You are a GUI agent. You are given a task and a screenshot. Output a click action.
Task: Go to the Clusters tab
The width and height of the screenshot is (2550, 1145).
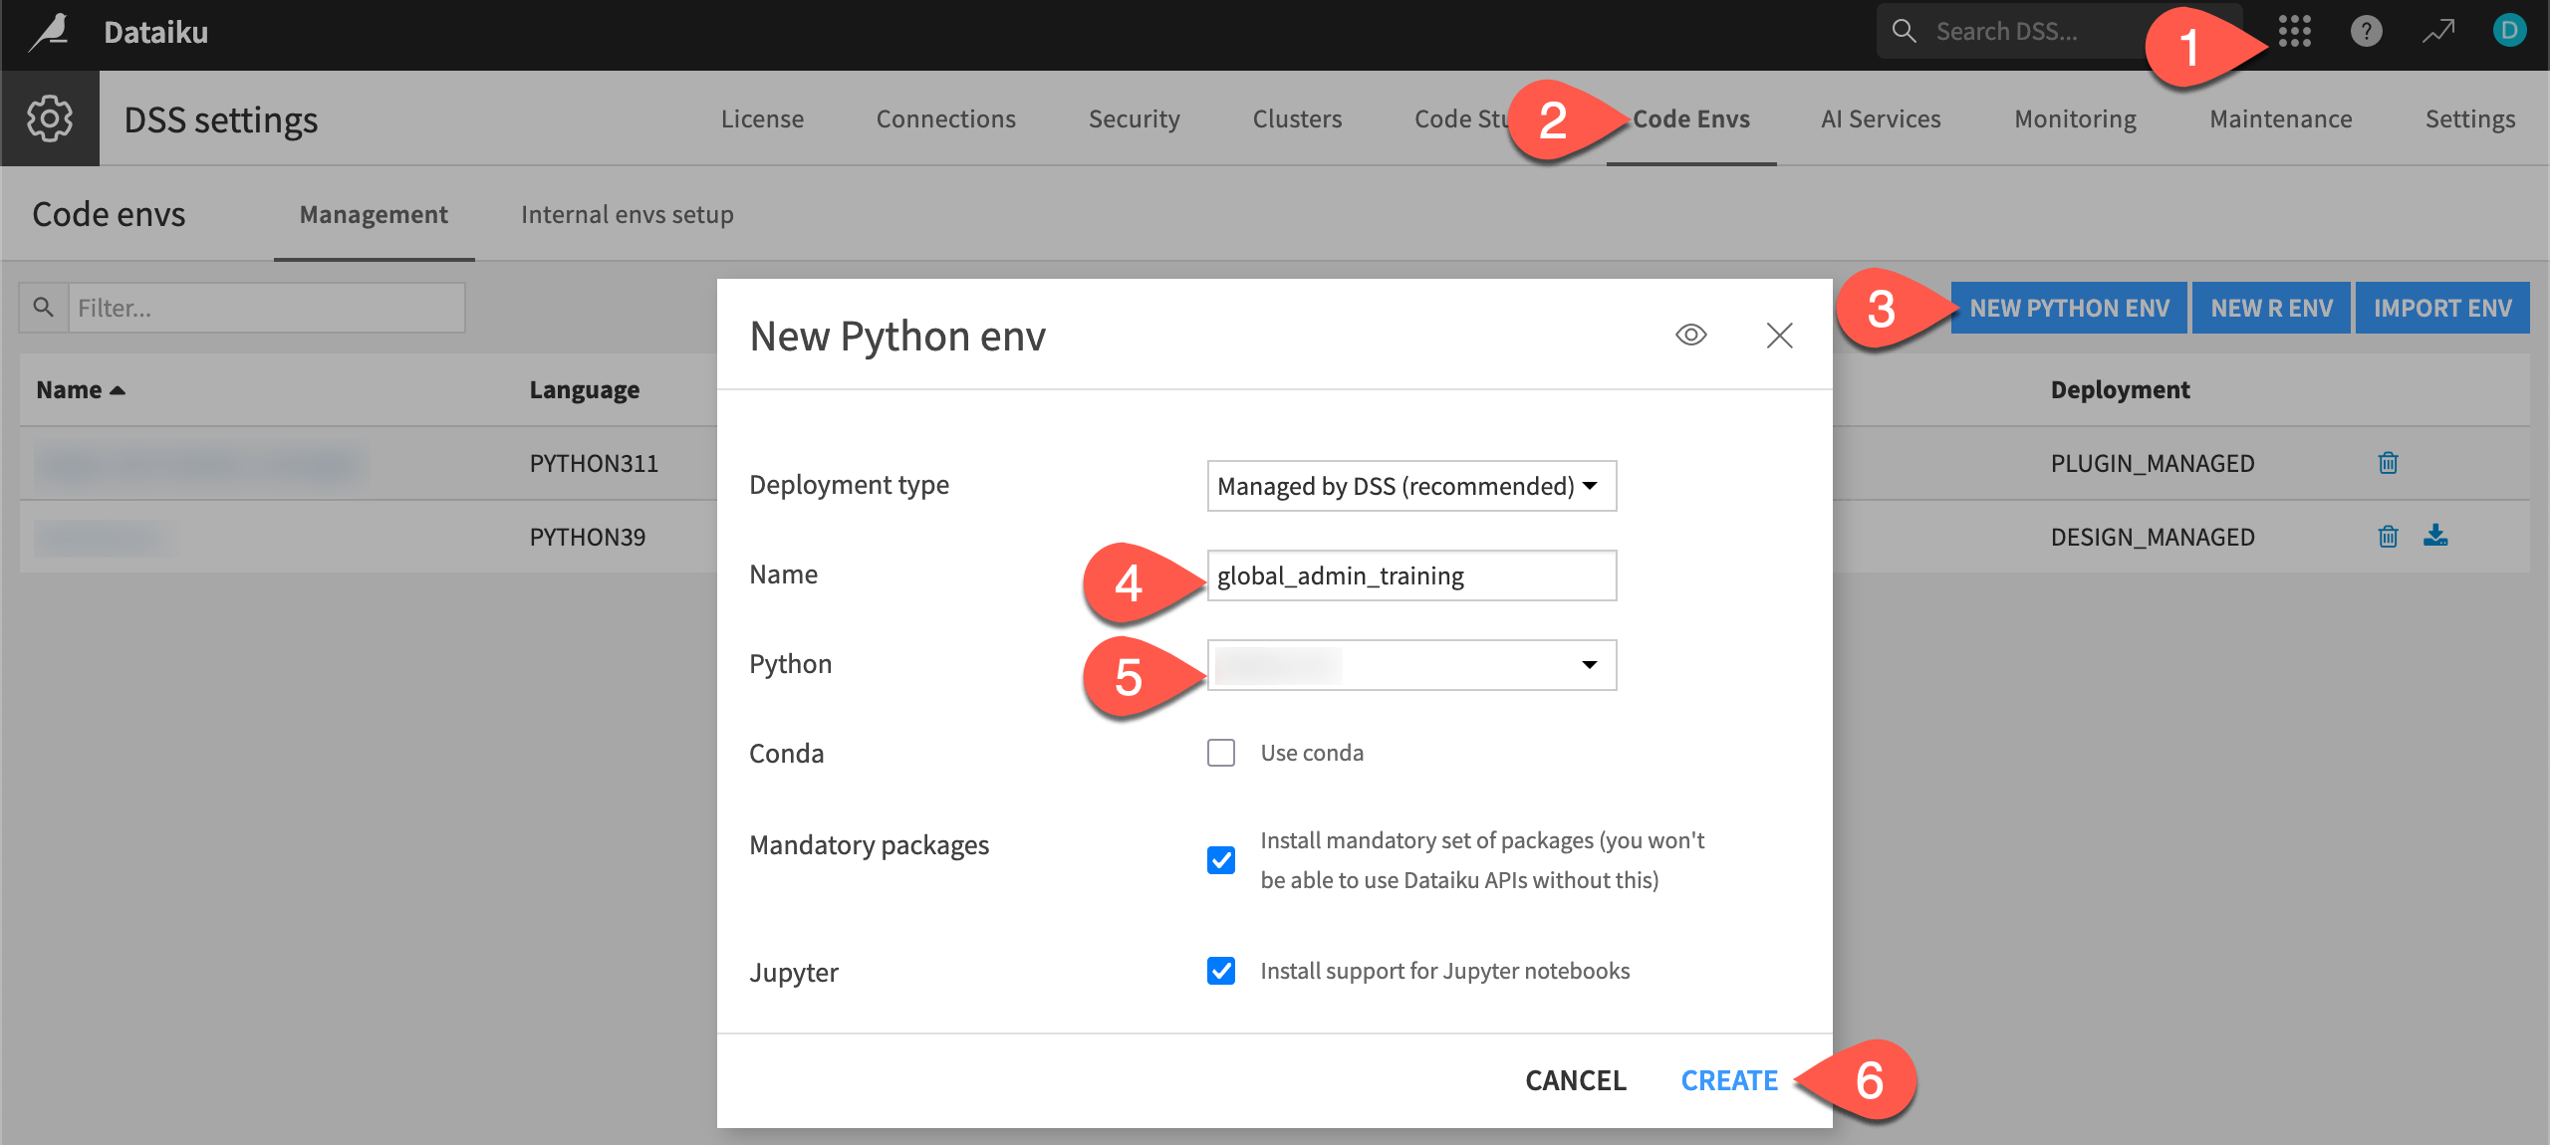(x=1297, y=118)
